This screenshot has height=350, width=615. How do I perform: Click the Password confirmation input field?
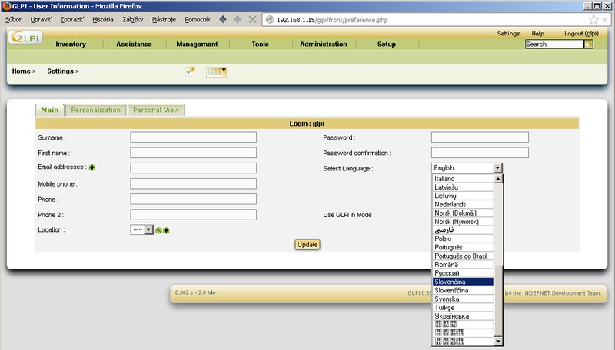pos(480,153)
